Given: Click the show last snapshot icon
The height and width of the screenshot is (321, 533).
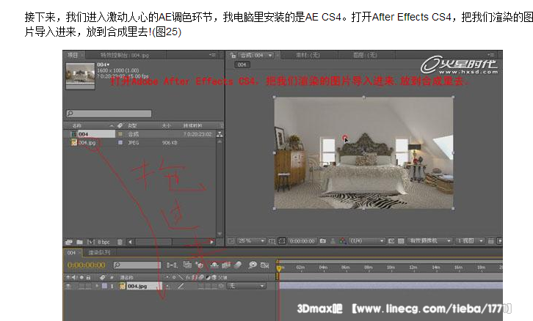Looking at the screenshot, I should pyautogui.click(x=333, y=241).
